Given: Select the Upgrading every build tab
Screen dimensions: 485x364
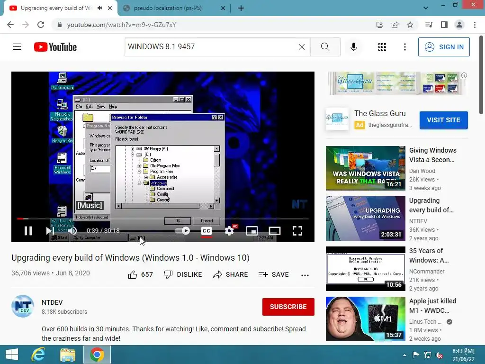Looking at the screenshot, I should point(57,8).
